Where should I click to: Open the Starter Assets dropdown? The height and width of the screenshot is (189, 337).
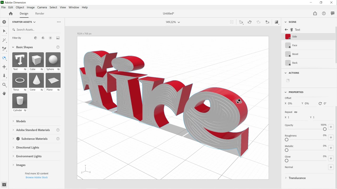[x=24, y=22]
